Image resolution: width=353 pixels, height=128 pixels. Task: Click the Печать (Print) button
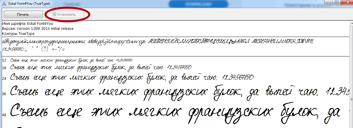click(x=23, y=14)
